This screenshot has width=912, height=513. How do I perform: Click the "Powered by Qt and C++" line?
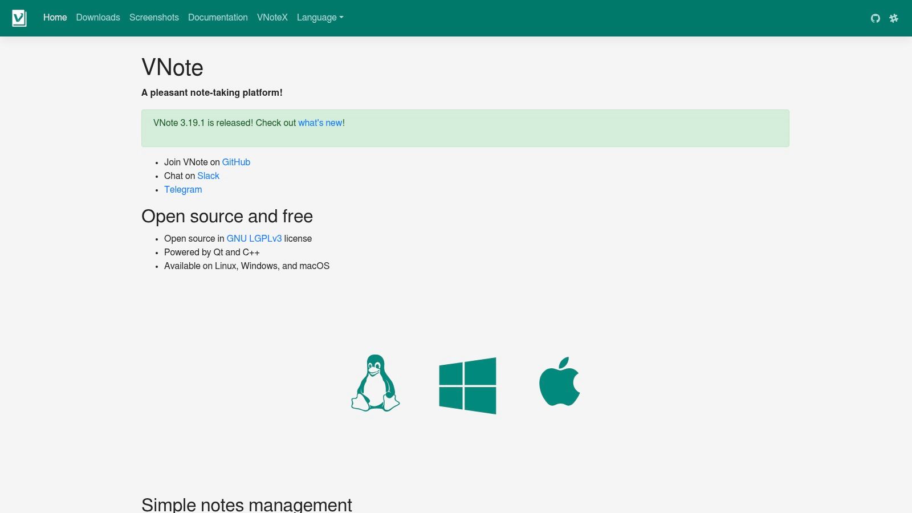coord(212,253)
